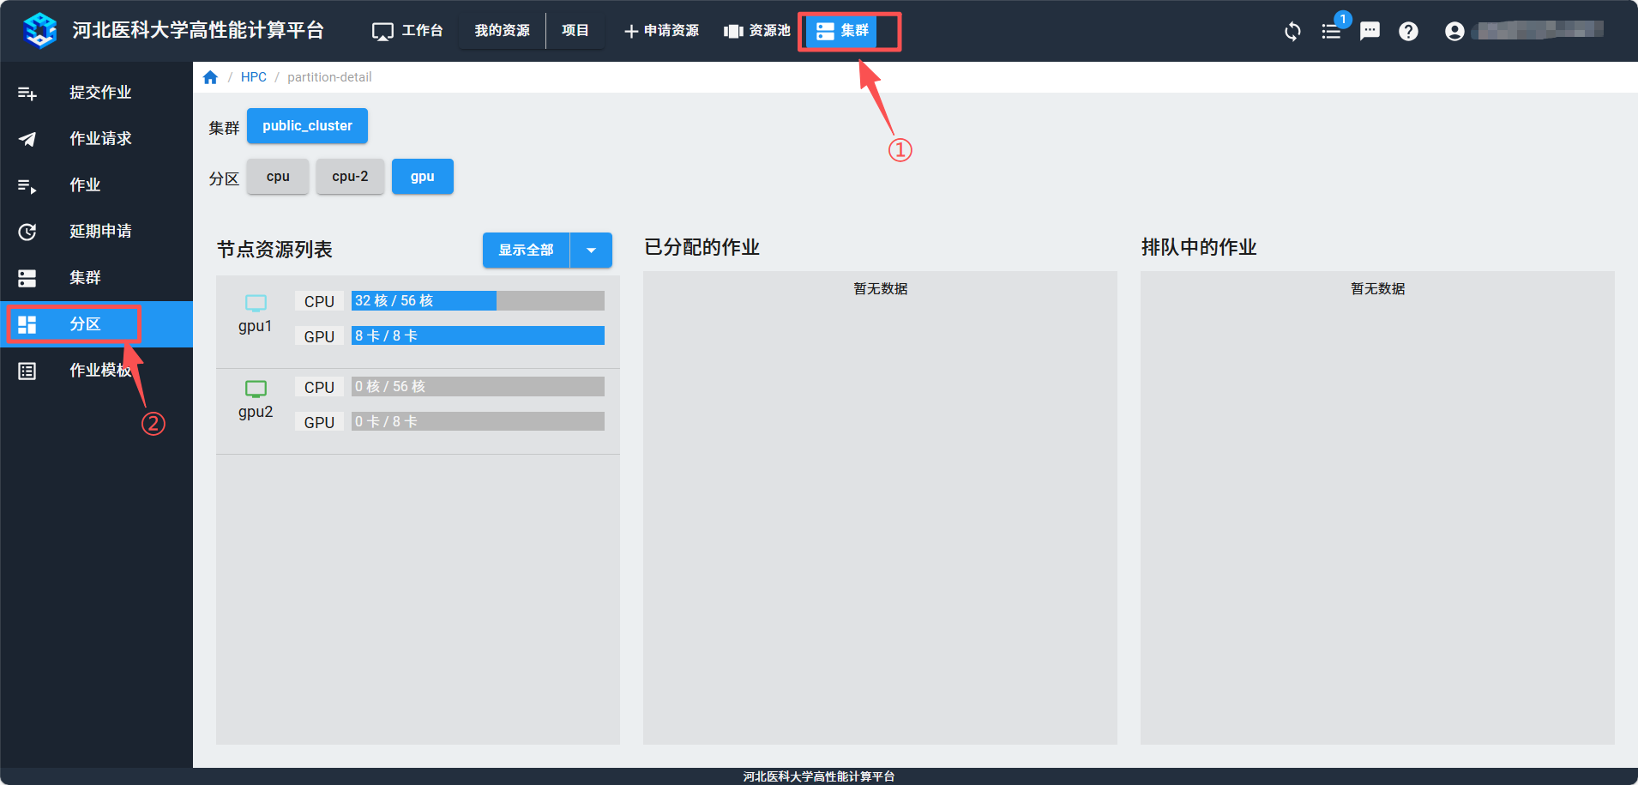Expand the 显示全部 dropdown arrow
1638x785 pixels.
(591, 251)
